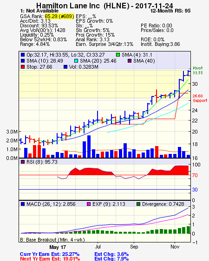The height and width of the screenshot is (261, 209).
Task: Click the SMA (10): 28.49 legend label
Action: pos(45,61)
